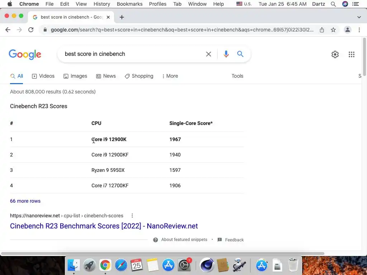This screenshot has height=275, width=367.
Task: Click in the Google search box
Action: (x=132, y=54)
